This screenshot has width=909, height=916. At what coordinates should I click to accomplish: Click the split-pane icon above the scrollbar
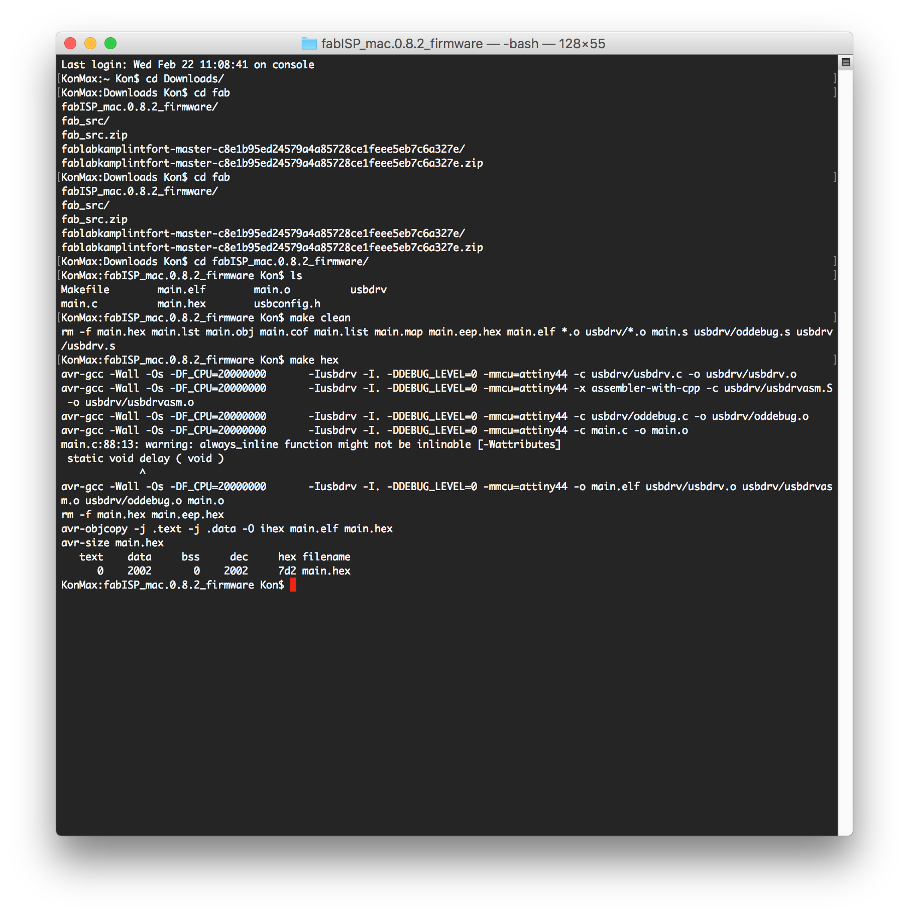845,62
